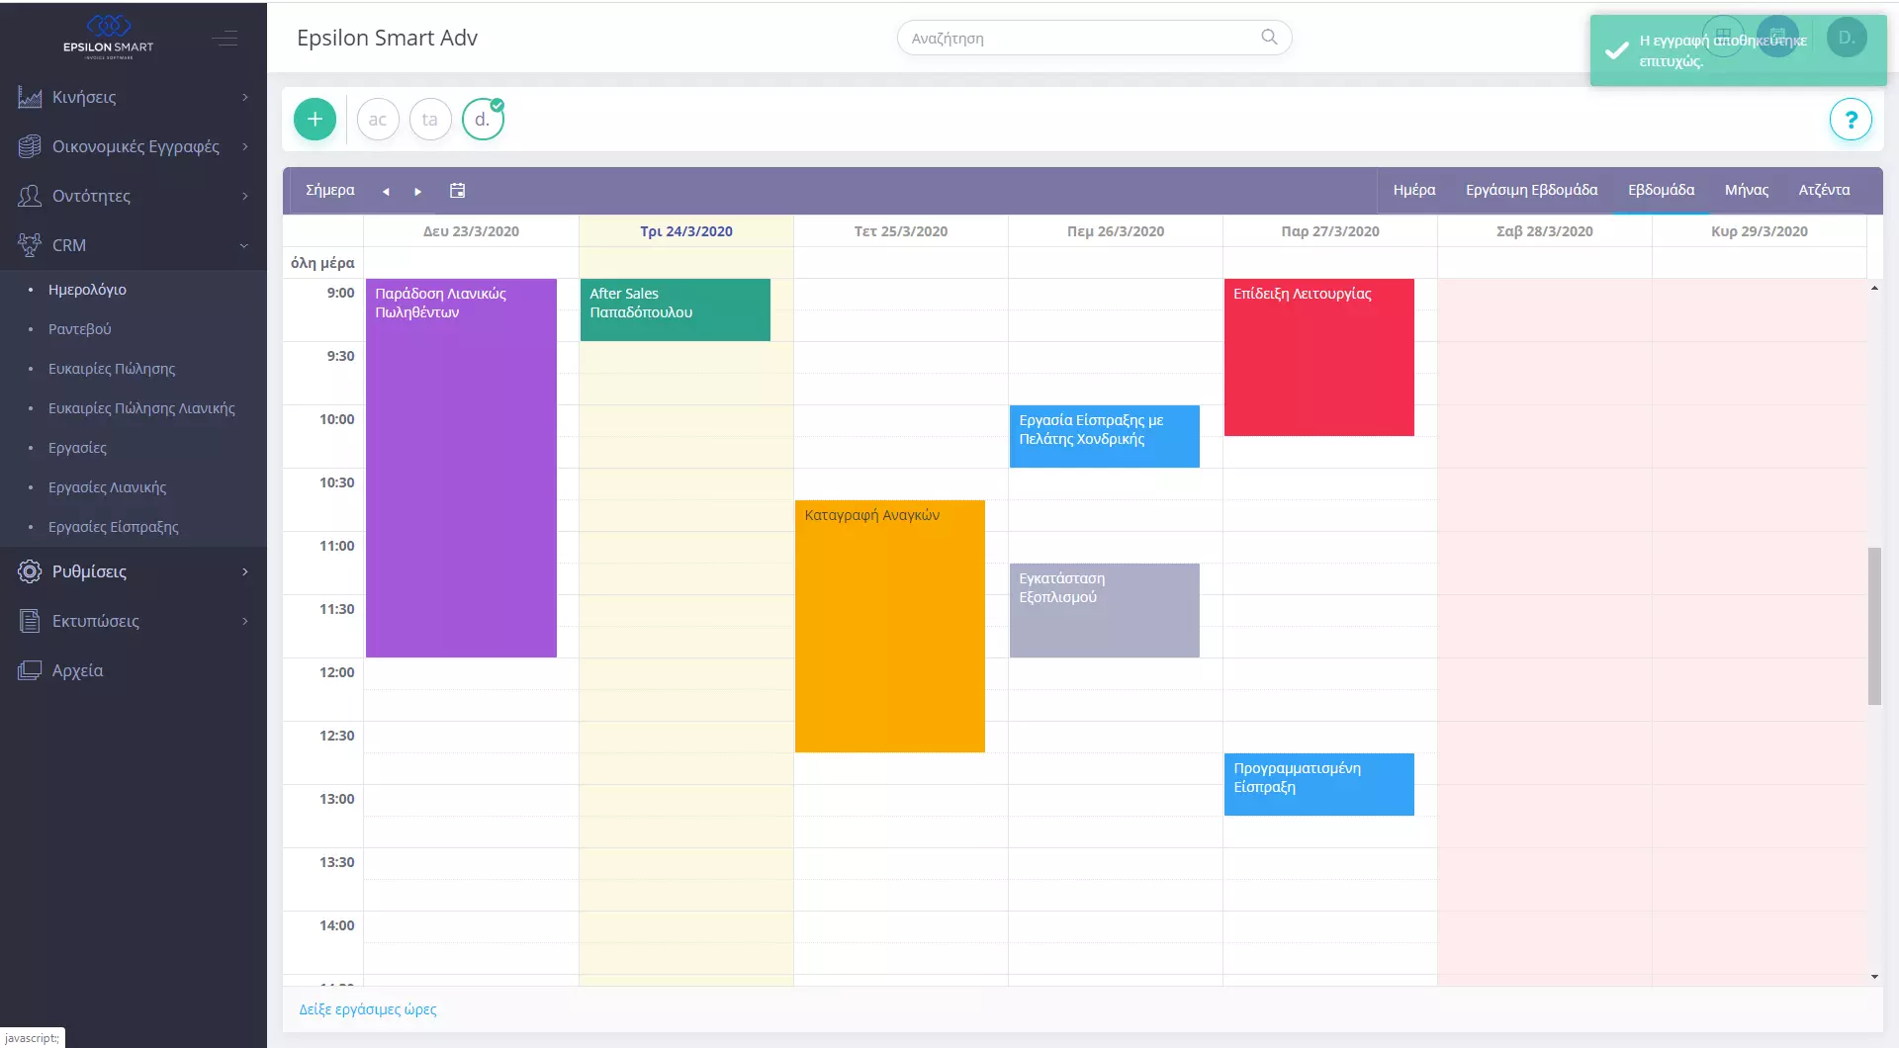Click the search magnifier icon
The image size is (1899, 1048).
(x=1269, y=38)
